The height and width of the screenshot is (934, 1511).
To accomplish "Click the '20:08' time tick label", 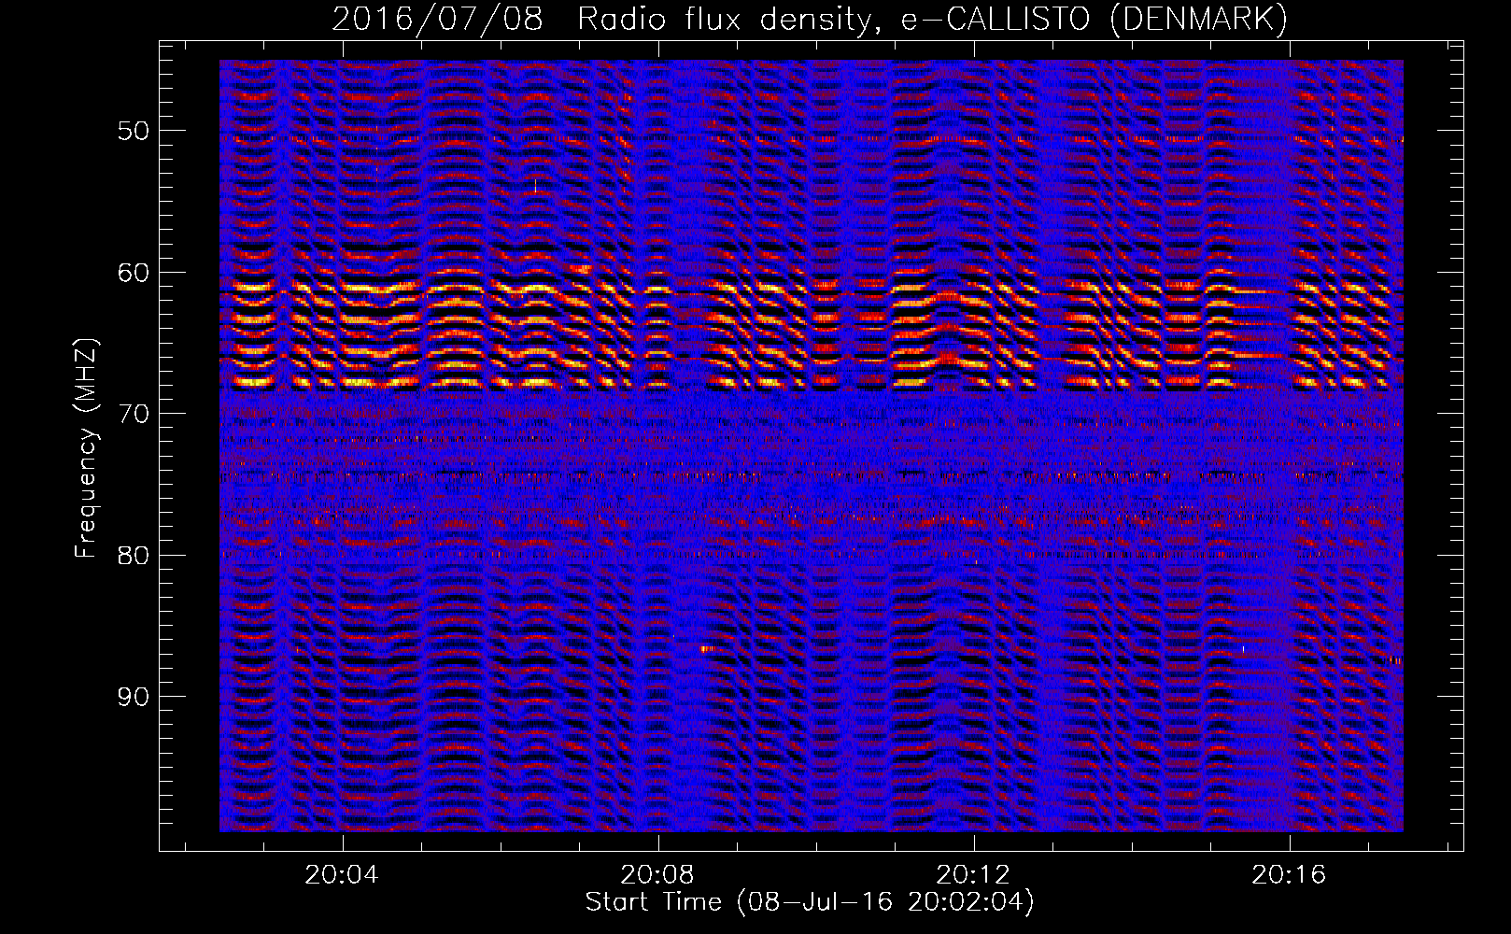I will pos(657,875).
